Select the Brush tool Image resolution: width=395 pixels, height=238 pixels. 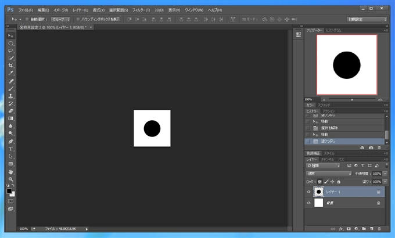(10, 89)
